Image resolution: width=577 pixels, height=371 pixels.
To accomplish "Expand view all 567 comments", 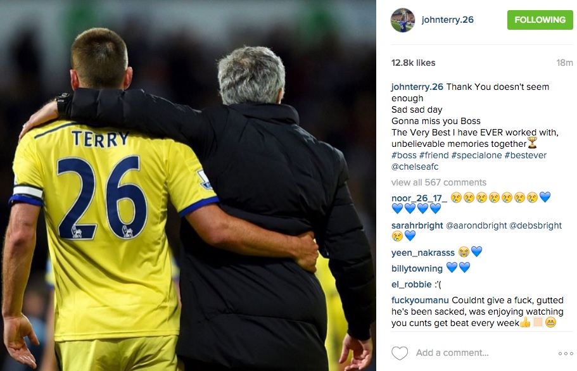I will tap(439, 182).
